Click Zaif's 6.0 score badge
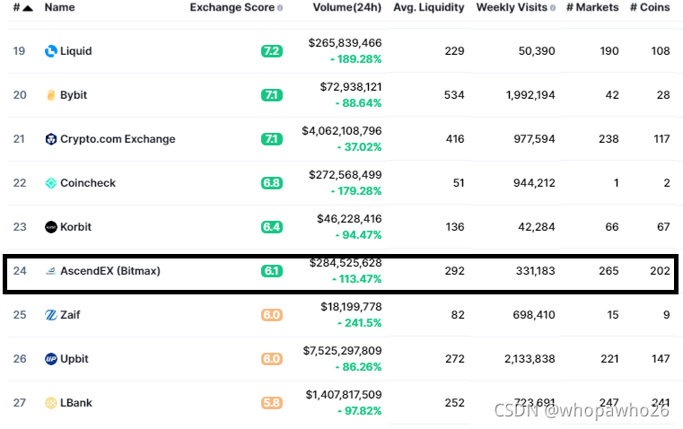 272,315
